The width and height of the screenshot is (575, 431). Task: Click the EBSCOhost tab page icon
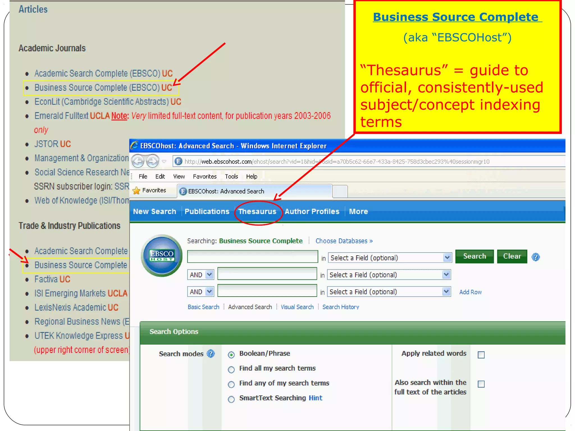[183, 191]
